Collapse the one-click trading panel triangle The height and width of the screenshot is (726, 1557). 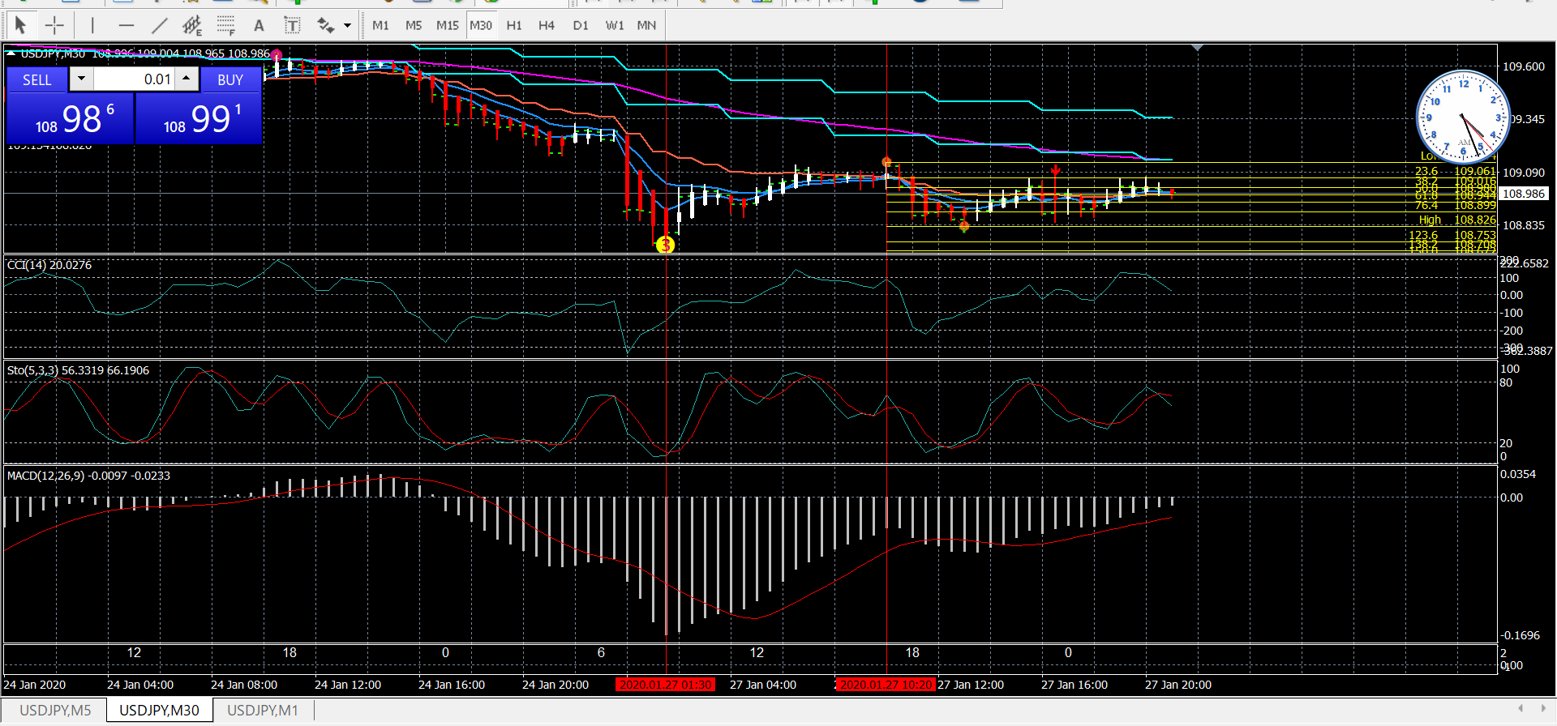click(11, 53)
